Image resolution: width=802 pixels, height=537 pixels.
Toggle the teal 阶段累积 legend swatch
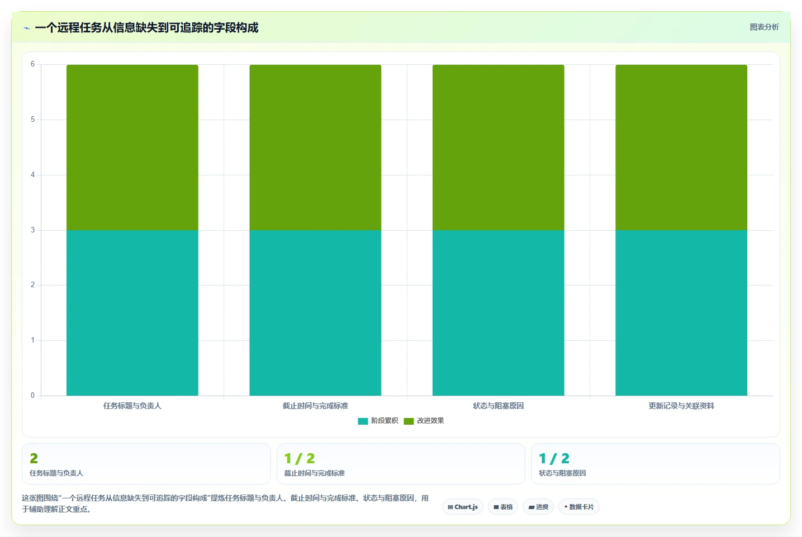click(363, 421)
